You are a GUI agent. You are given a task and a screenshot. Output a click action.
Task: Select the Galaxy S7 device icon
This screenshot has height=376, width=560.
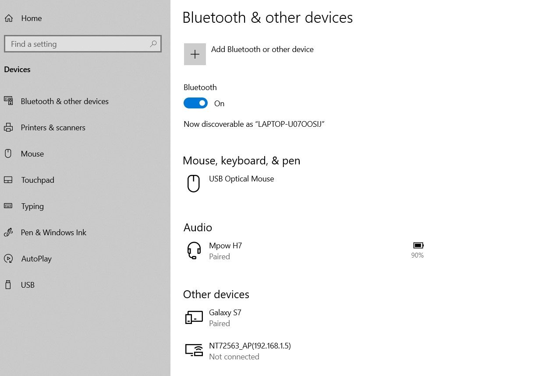[x=193, y=317]
